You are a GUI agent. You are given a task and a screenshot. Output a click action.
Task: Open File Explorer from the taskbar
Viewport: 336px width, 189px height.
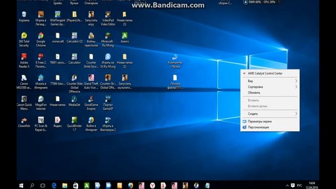(65, 185)
